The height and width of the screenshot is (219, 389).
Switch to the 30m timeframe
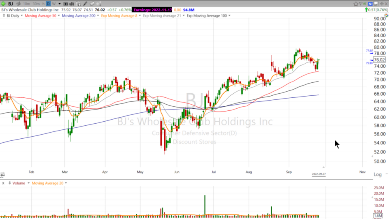pyautogui.click(x=36, y=4)
